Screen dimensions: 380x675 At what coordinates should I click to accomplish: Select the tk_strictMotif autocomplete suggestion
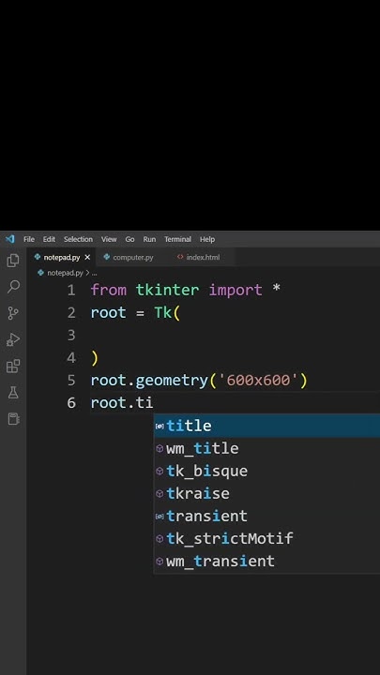click(x=266, y=538)
